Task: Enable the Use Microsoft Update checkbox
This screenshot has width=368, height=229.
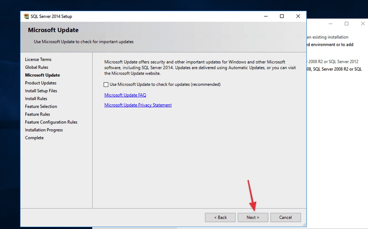Action: [x=106, y=84]
